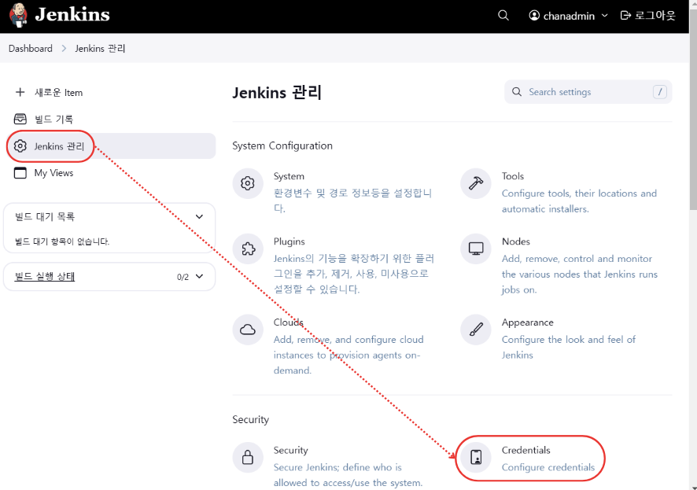Open the Plugins link
The image size is (697, 490).
[289, 241]
